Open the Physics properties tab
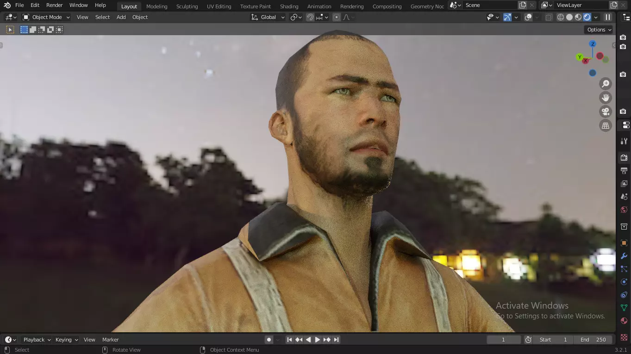 tap(624, 282)
